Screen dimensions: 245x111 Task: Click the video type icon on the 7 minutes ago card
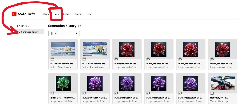point(52,60)
